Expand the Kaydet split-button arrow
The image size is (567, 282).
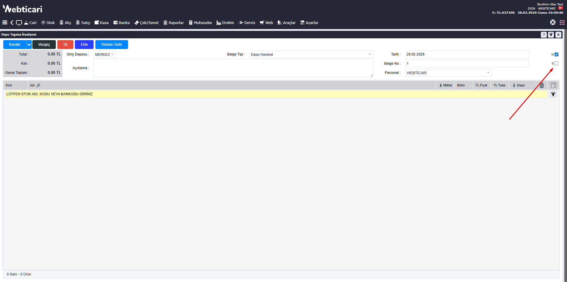click(x=29, y=45)
